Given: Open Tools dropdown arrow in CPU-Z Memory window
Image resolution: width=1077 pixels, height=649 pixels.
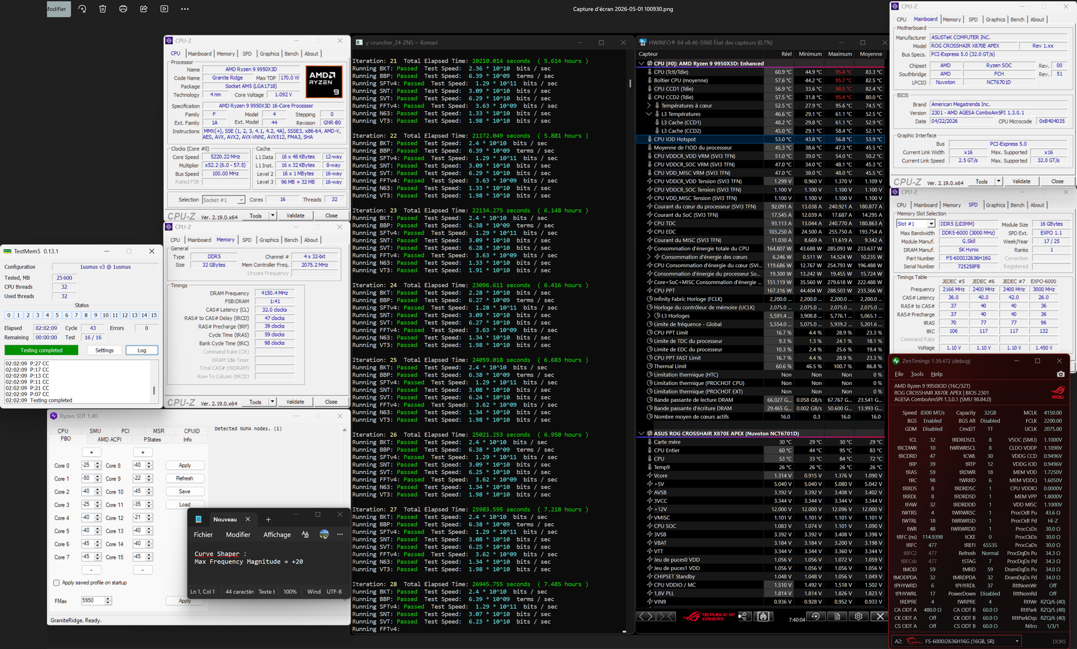Looking at the screenshot, I should (x=273, y=402).
